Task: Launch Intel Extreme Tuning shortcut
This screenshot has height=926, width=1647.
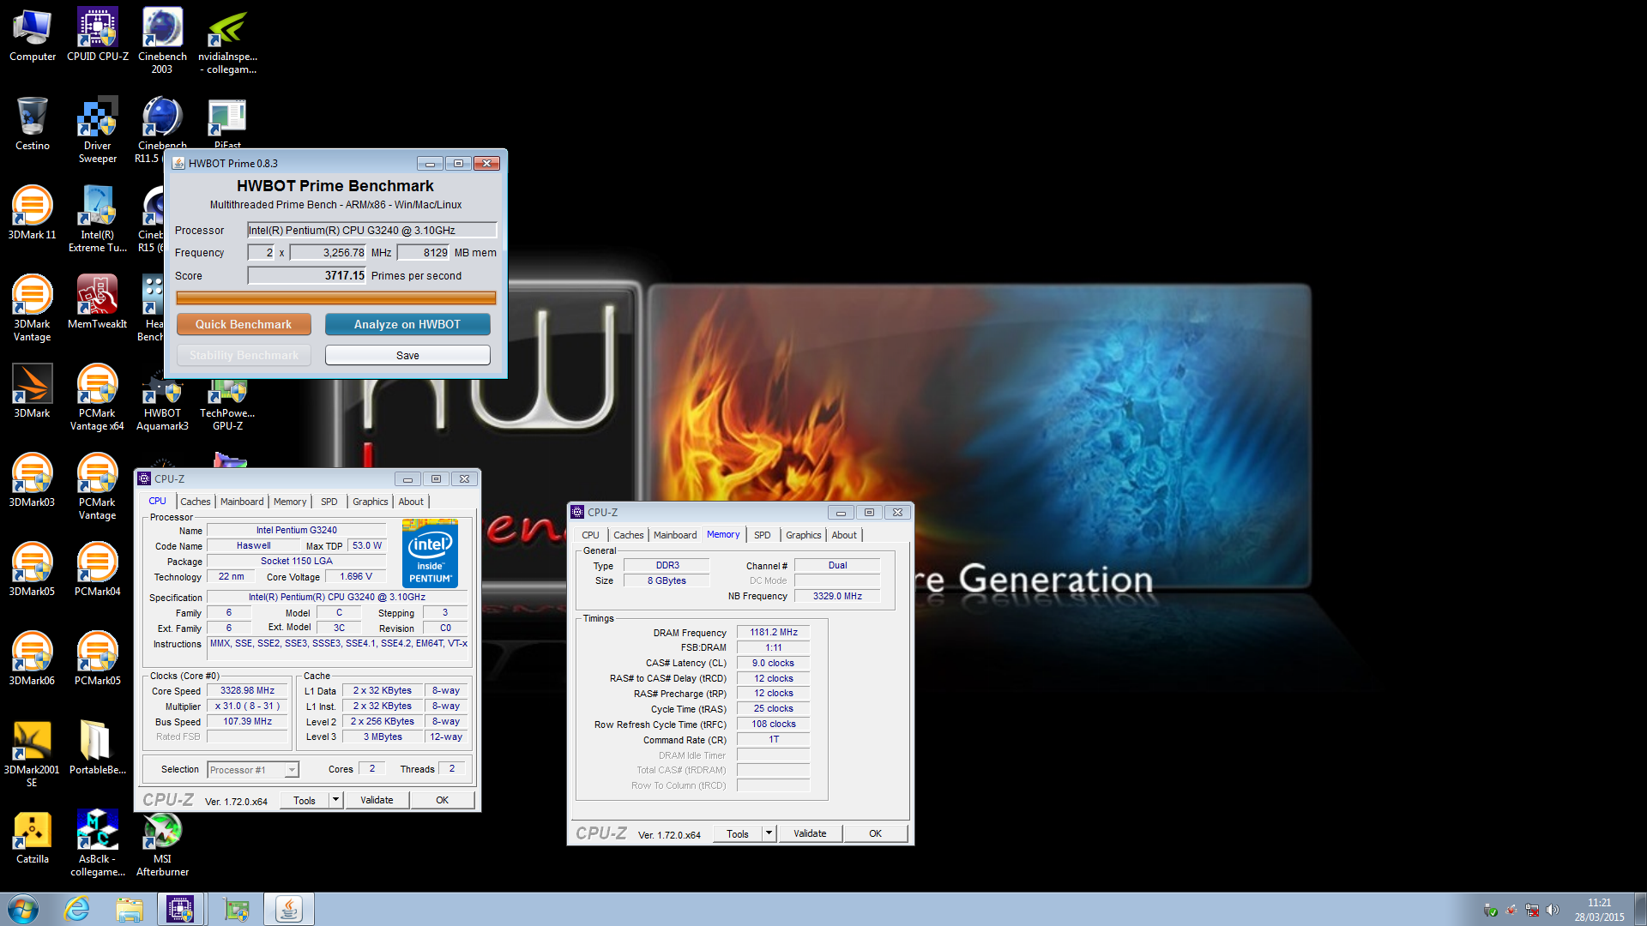Action: pyautogui.click(x=98, y=219)
